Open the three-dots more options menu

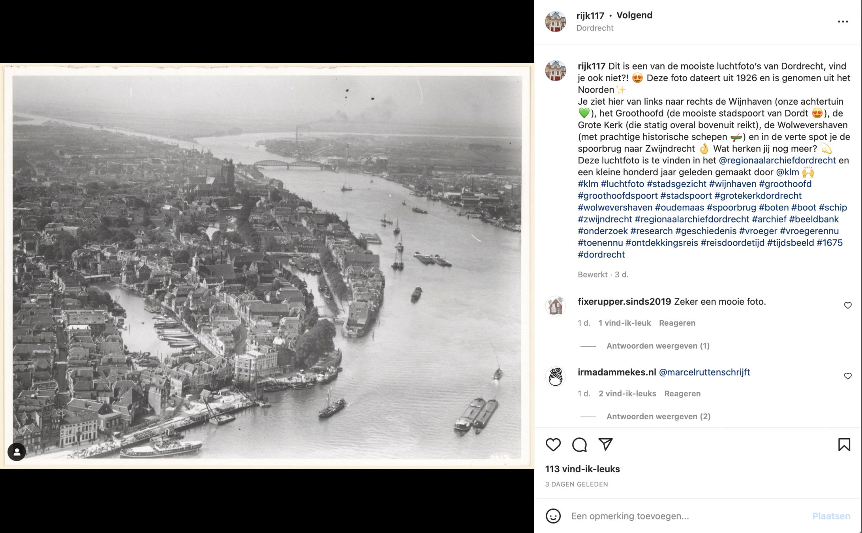pyautogui.click(x=843, y=22)
